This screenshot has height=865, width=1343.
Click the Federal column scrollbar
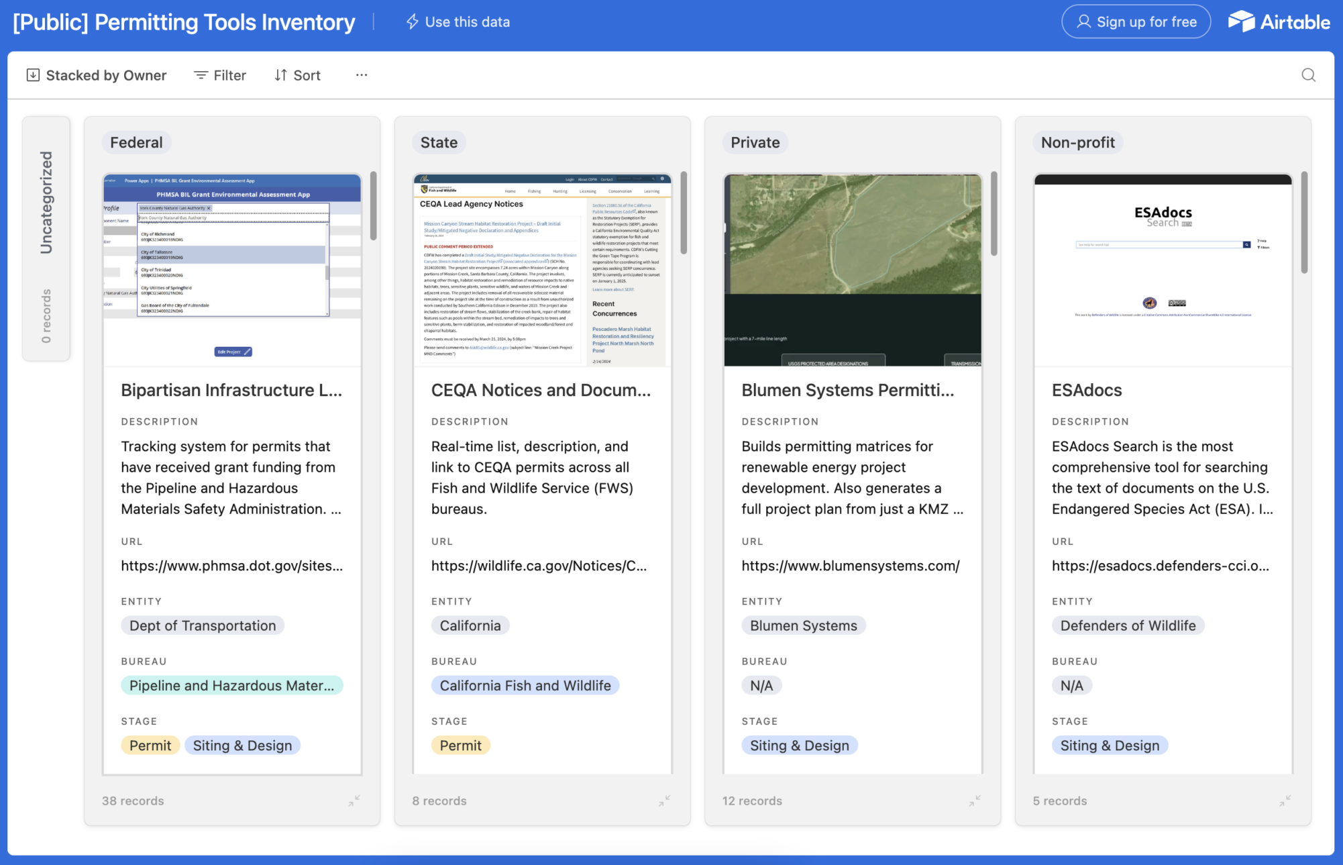click(373, 206)
